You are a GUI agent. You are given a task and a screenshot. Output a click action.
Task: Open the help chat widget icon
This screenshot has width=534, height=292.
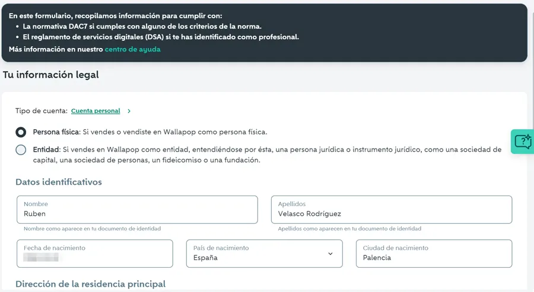pos(523,142)
